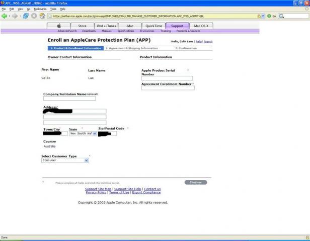Open the Edit menu
Image resolution: width=310 pixels, height=241 pixels.
point(12,9)
